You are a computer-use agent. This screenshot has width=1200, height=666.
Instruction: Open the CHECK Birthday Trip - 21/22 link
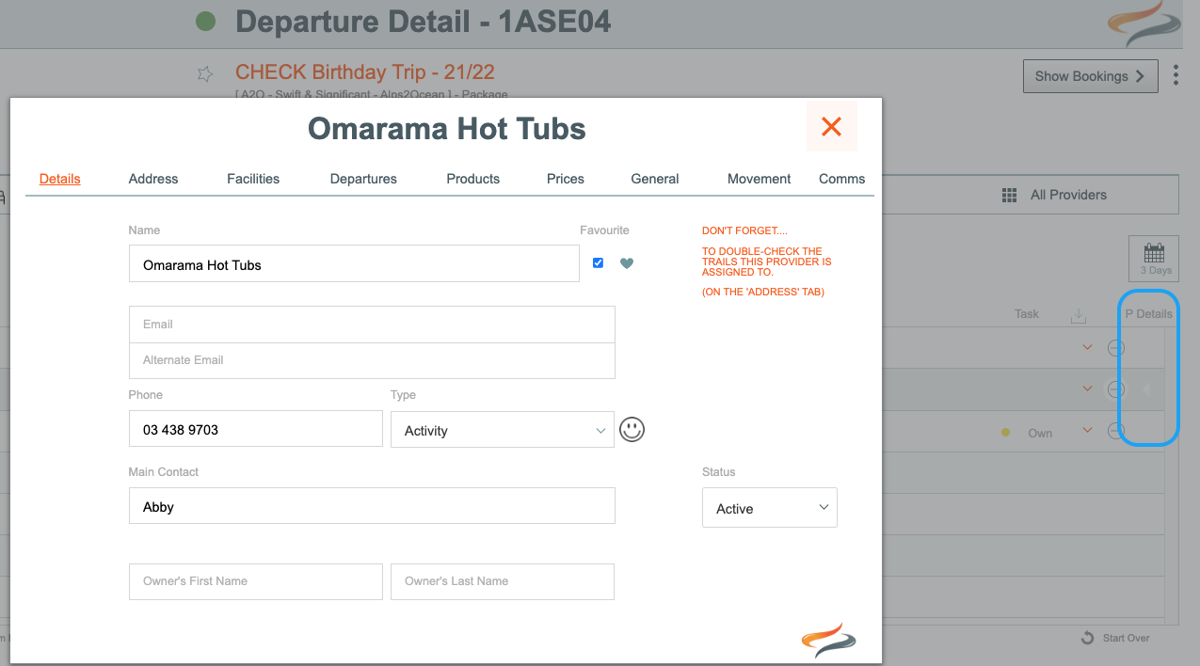365,72
